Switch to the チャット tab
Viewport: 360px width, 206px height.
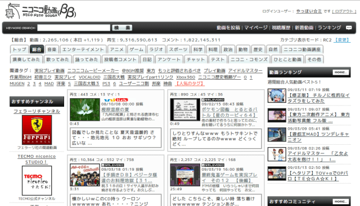pos(196,59)
